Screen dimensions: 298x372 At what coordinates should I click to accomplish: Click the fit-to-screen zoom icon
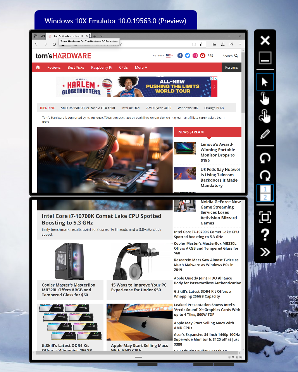point(265,217)
